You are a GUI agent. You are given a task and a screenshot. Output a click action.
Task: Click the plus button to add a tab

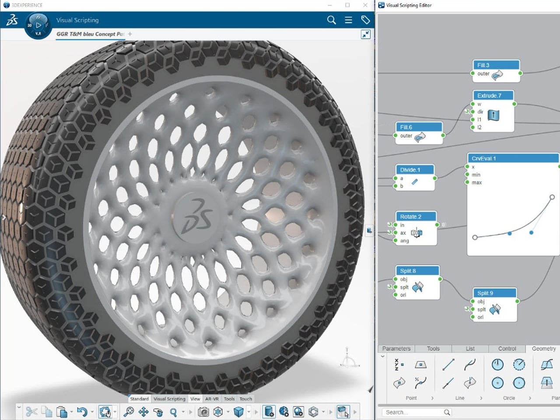130,34
